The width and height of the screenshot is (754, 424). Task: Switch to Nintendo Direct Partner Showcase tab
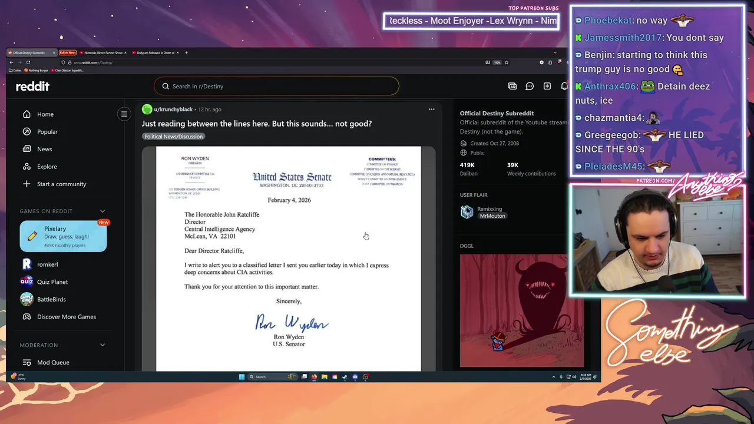pos(102,52)
